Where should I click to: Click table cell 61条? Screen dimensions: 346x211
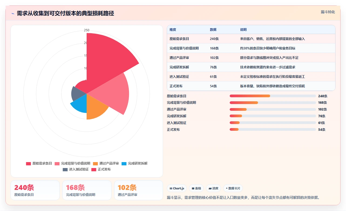(213, 77)
